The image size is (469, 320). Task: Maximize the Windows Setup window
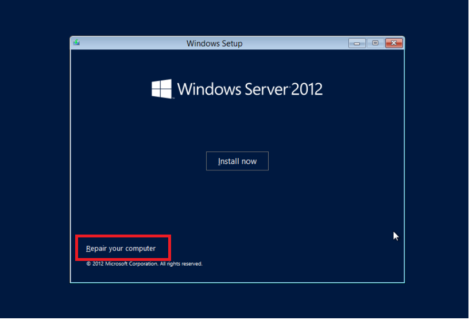tap(375, 43)
